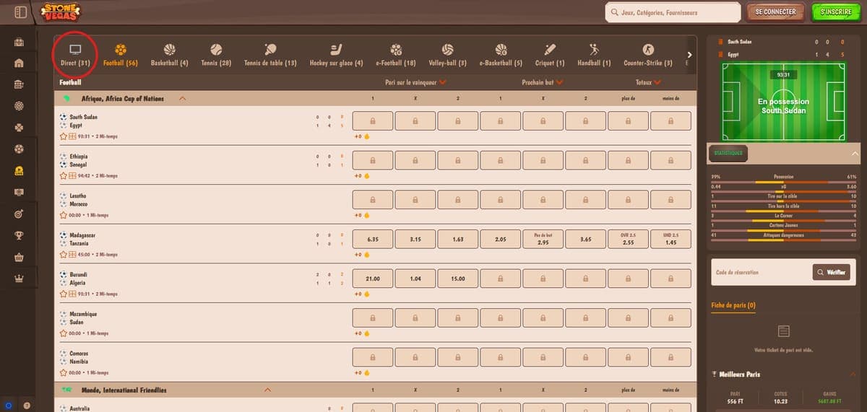Toggle the sidebar panel icon beside the logo

20,12
